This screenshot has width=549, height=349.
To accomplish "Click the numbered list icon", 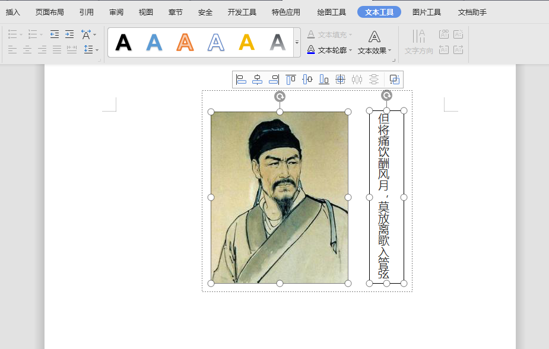I will click(33, 34).
